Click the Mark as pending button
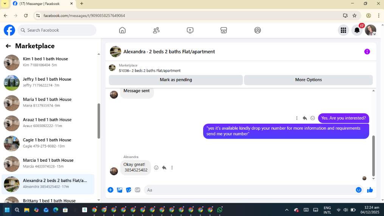The image size is (384, 216). point(176,80)
